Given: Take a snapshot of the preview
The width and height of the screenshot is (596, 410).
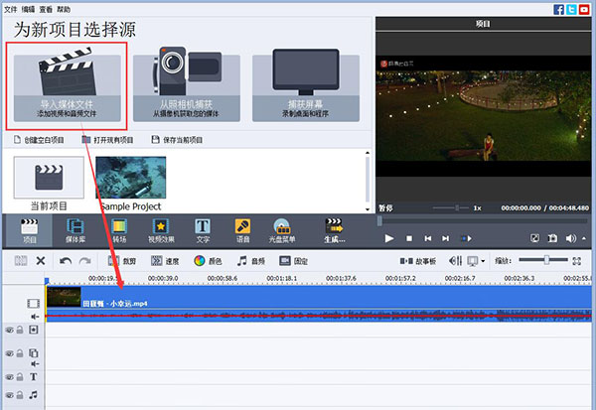Looking at the screenshot, I should [x=552, y=238].
